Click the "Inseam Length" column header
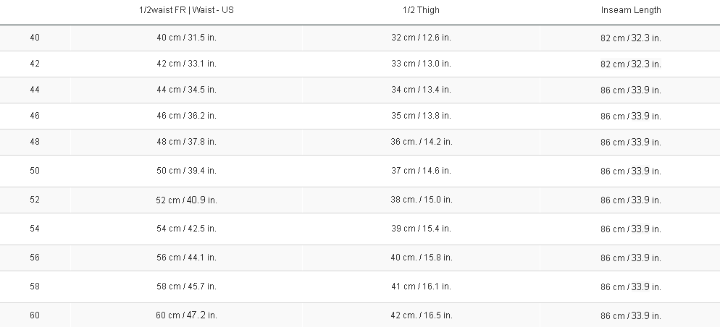Image resolution: width=720 pixels, height=327 pixels. click(630, 10)
